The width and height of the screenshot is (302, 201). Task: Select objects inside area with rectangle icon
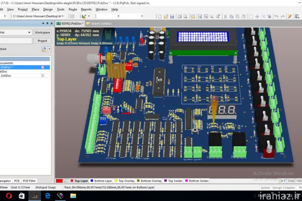tap(251, 17)
